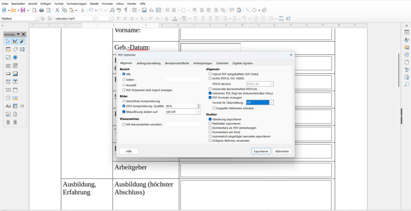Switch to the Sicherheit tab
The height and width of the screenshot is (211, 411).
[x=222, y=63]
